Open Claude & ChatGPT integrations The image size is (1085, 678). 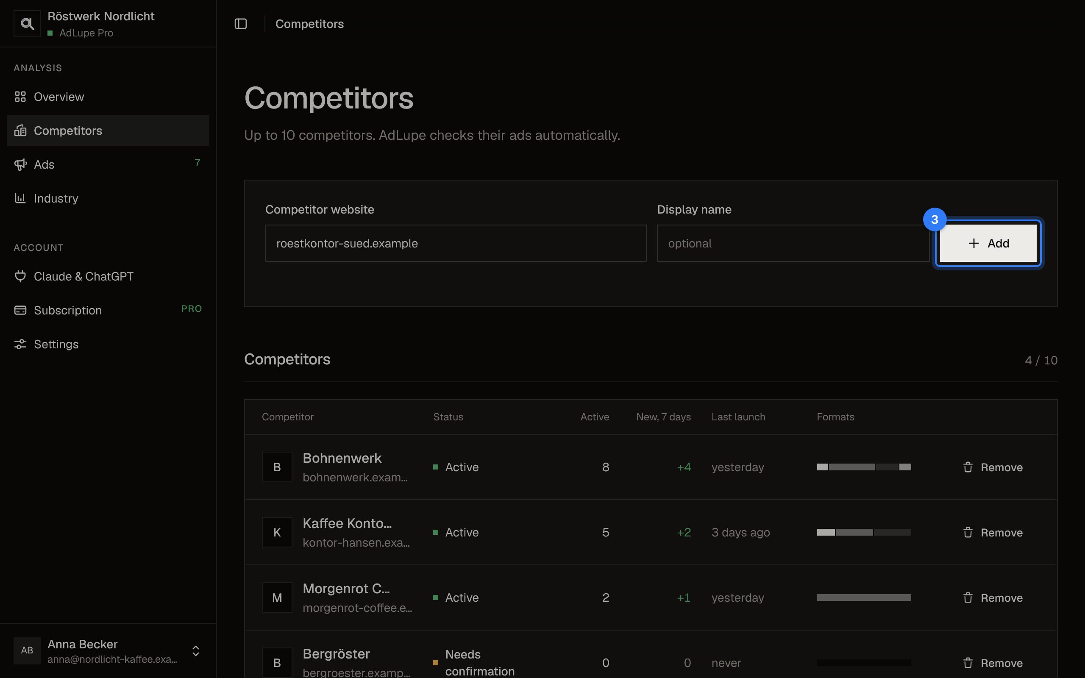click(108, 276)
